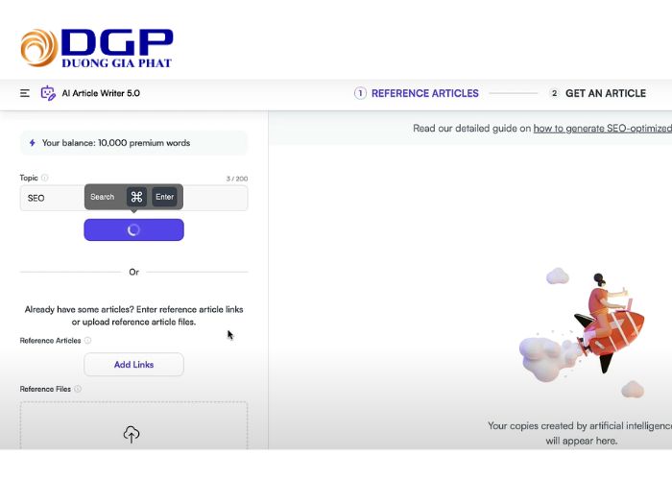Screen dimensions: 672x480
Task: Click the step 2 circle number icon
Action: [x=554, y=93]
